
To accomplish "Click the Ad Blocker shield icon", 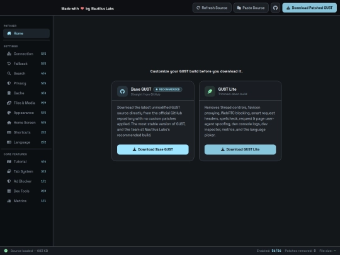I will (x=9, y=181).
